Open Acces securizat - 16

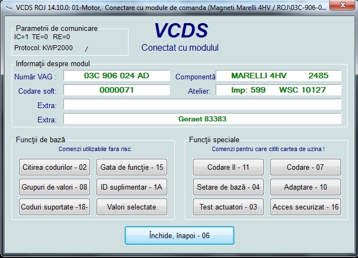coord(306,207)
